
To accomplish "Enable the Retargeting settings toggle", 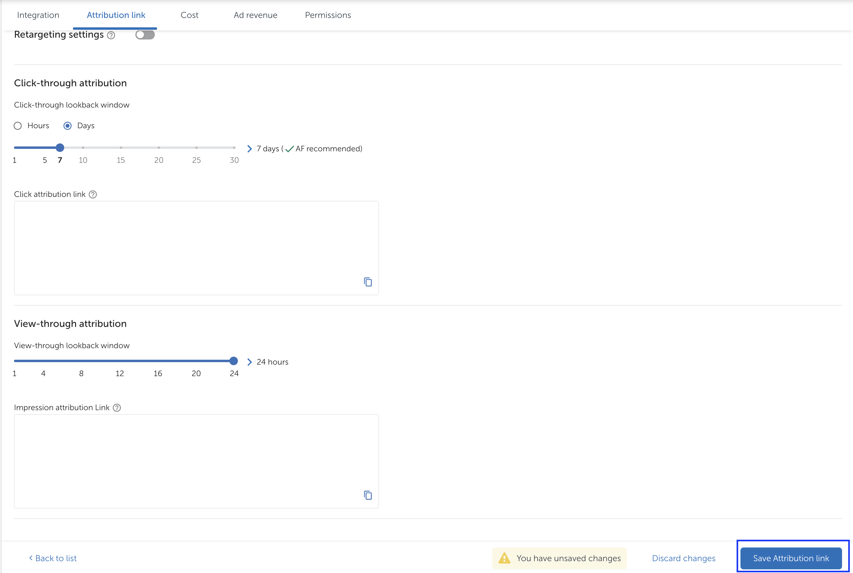I will point(145,35).
